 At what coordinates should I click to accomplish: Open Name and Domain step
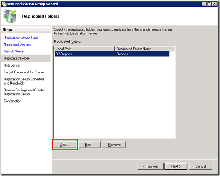click(x=17, y=44)
